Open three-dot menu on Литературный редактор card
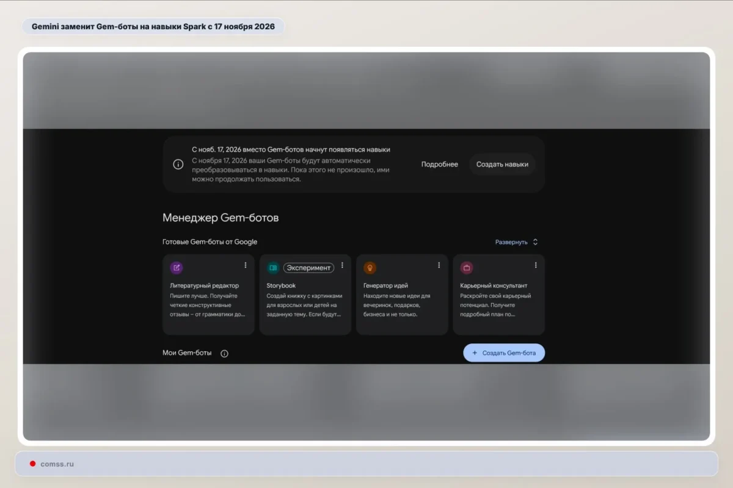 [246, 265]
